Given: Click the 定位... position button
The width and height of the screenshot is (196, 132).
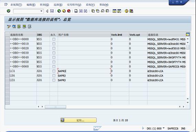Looking at the screenshot, I should pos(78,120).
